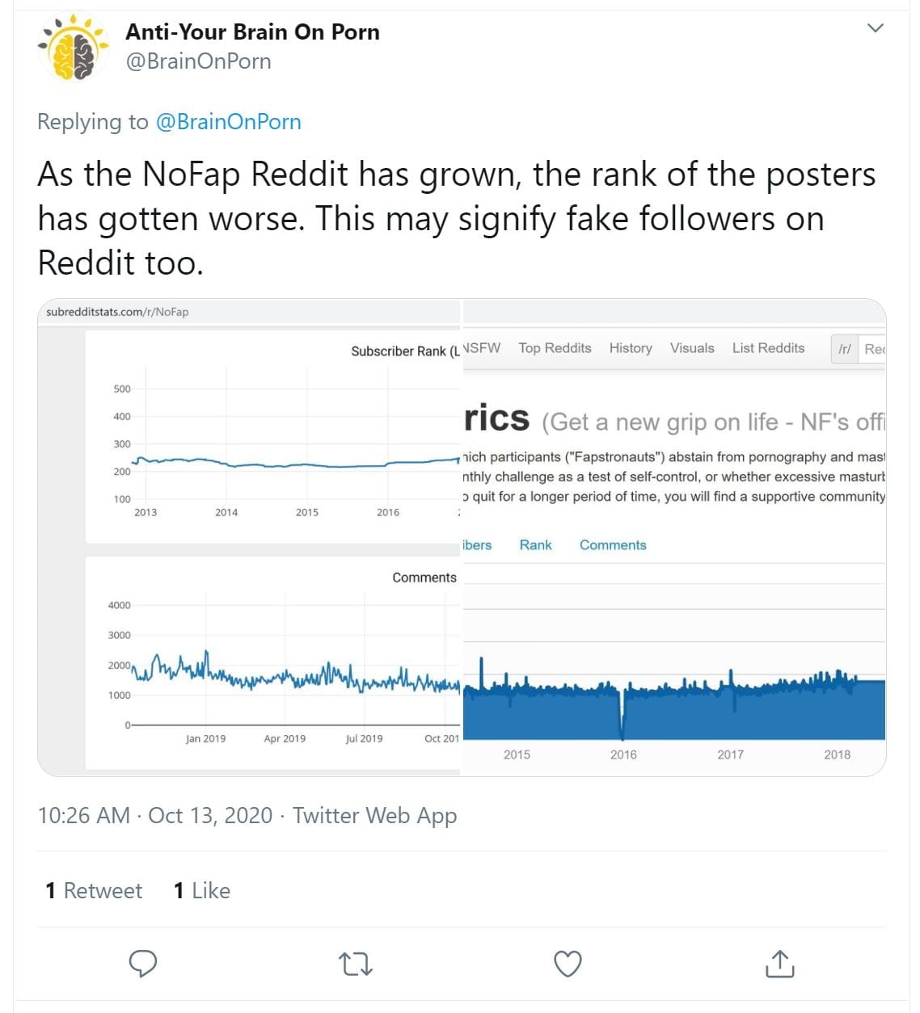Viewport: 920px width, 1013px height.
Task: Open the Anti-Your Brain On Porn profile name
Action: (252, 32)
